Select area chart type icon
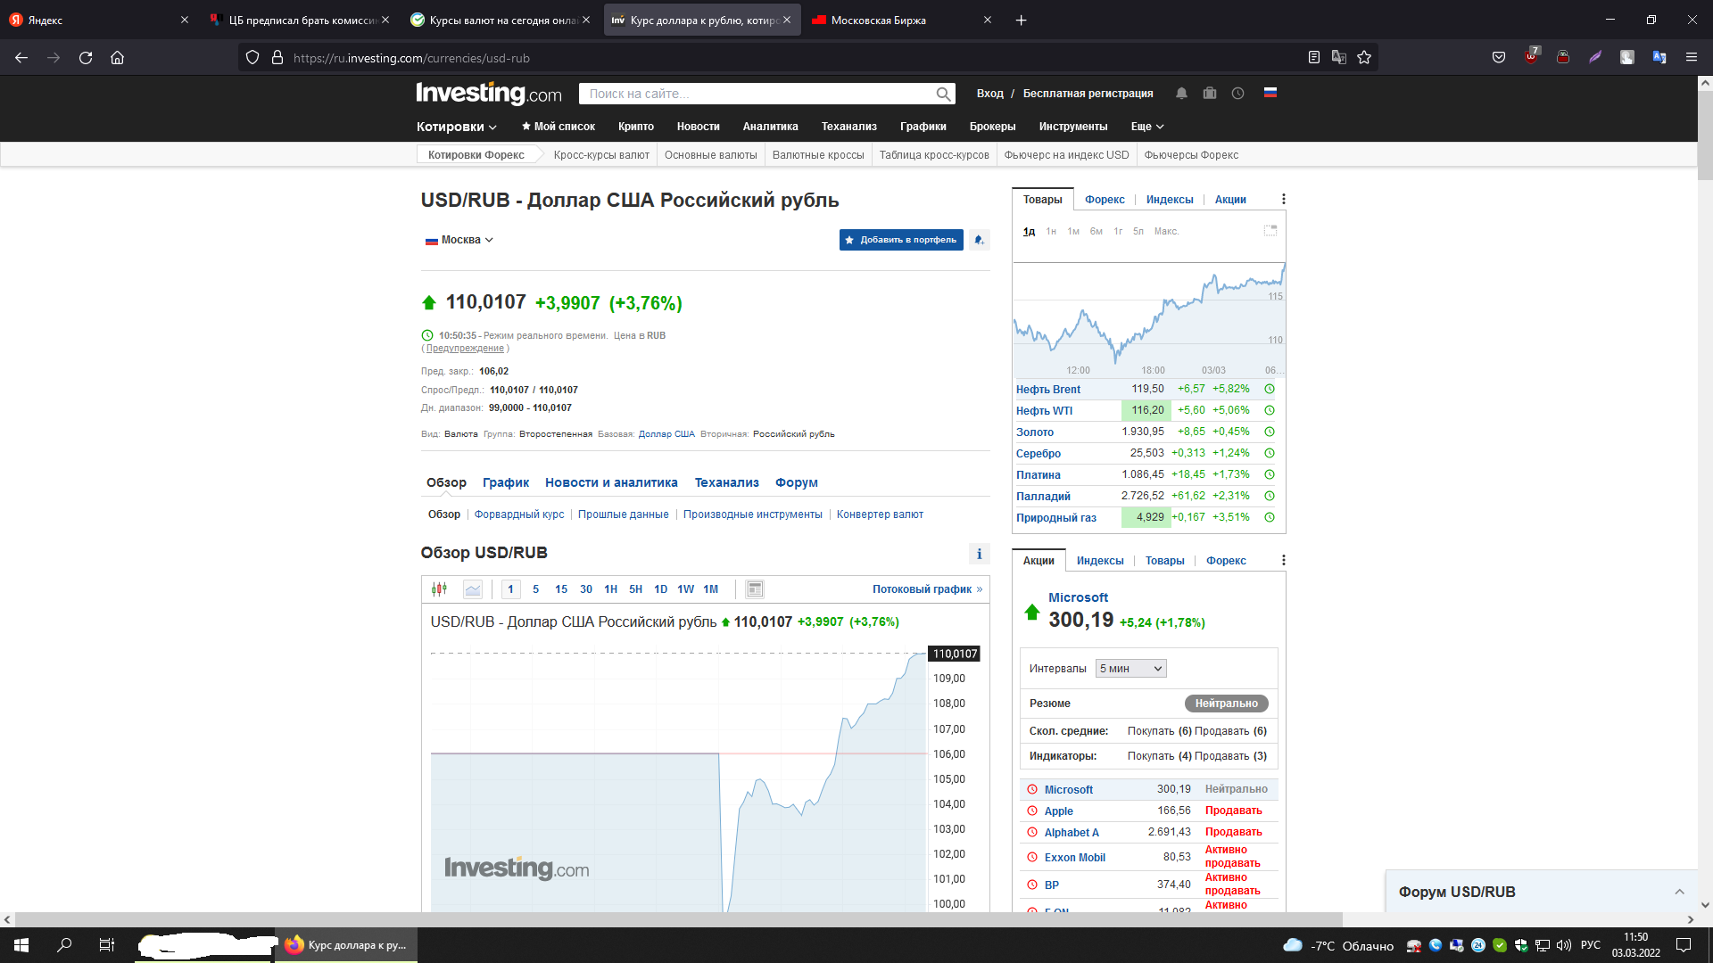The height and width of the screenshot is (963, 1713). [x=473, y=589]
